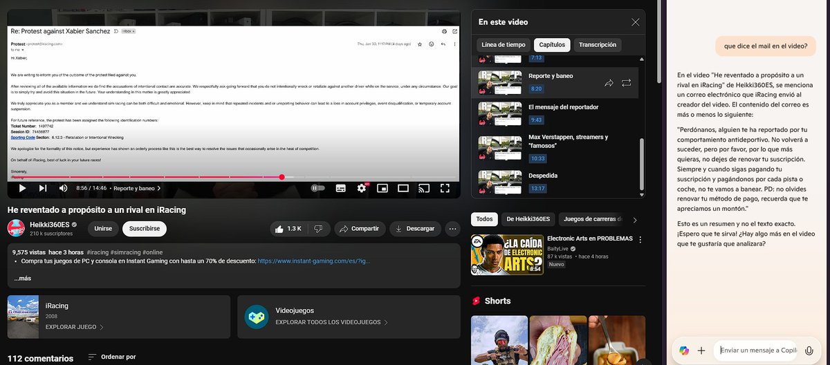Like the video (1.3 K)

point(288,228)
